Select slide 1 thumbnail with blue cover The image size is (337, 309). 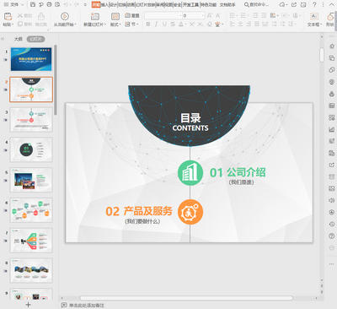31,59
